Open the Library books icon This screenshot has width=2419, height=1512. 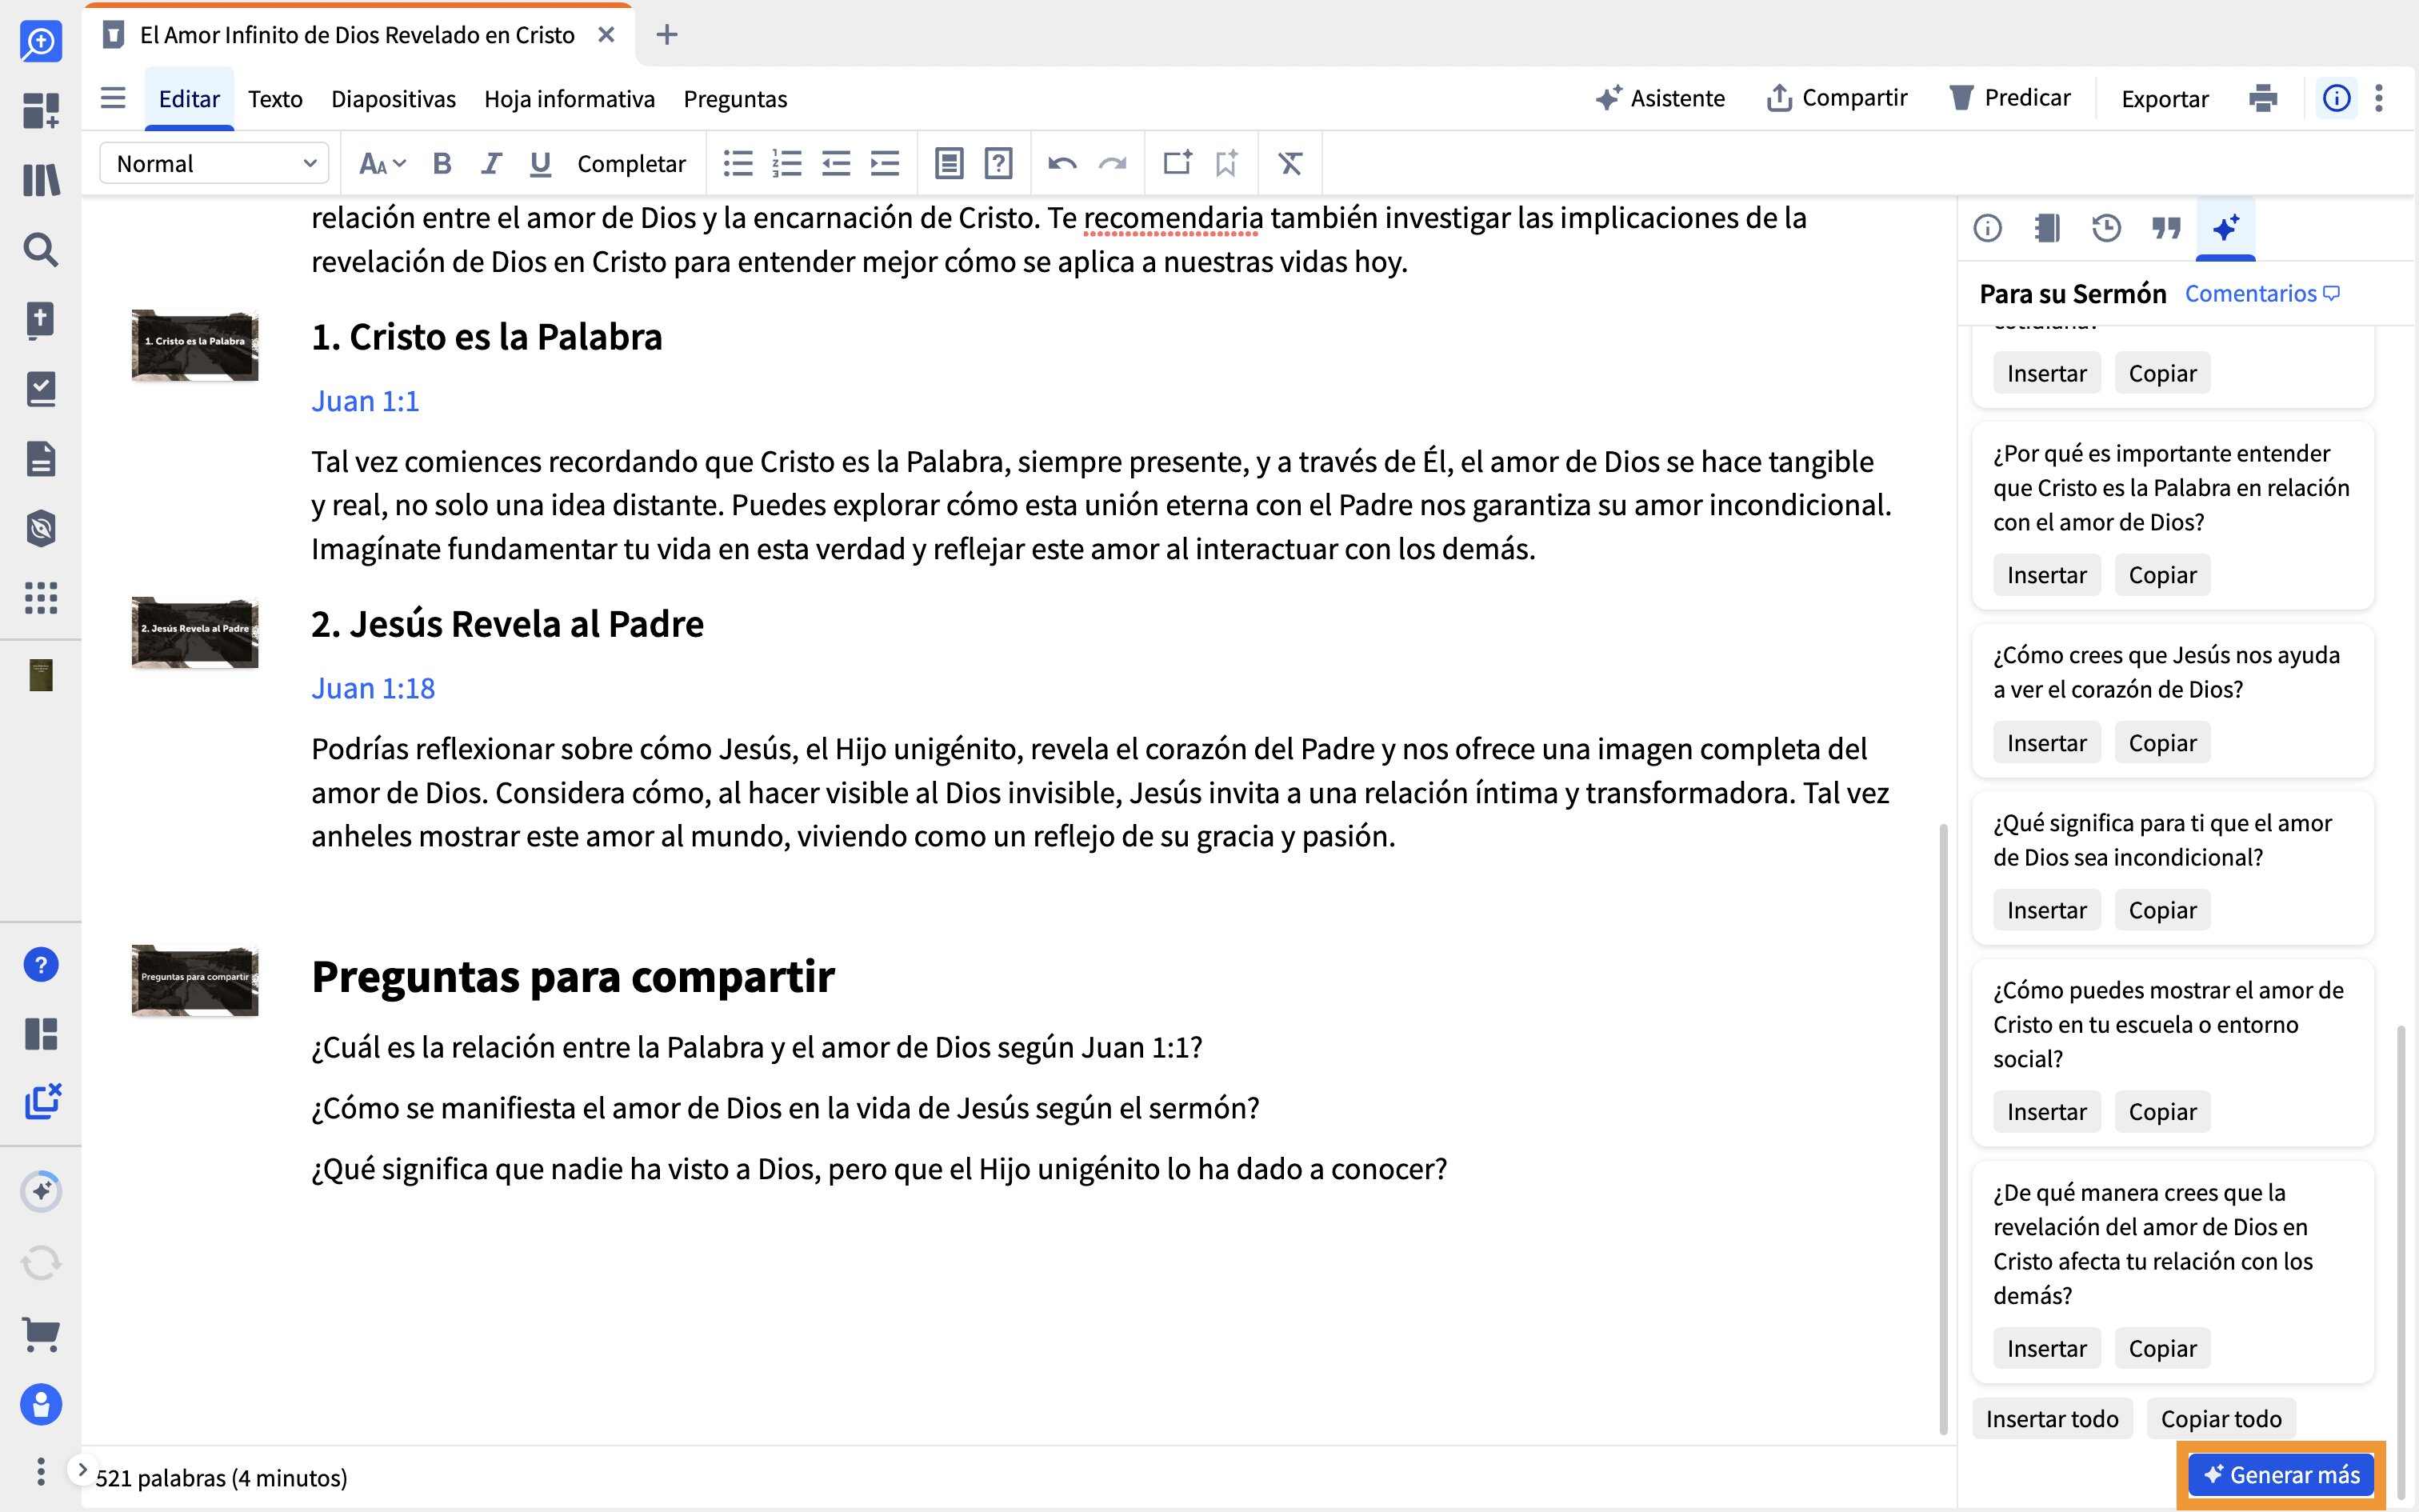tap(41, 180)
